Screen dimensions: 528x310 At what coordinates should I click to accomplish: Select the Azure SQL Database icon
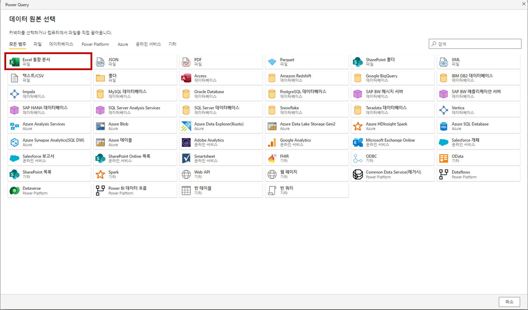coord(444,126)
